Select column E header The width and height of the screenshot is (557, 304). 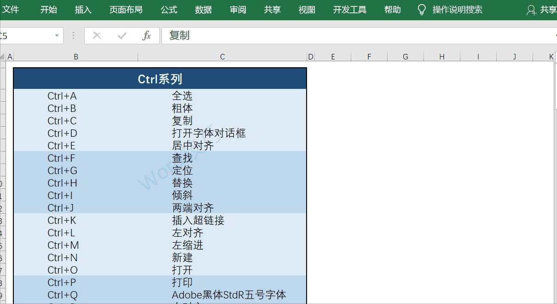[x=333, y=57]
